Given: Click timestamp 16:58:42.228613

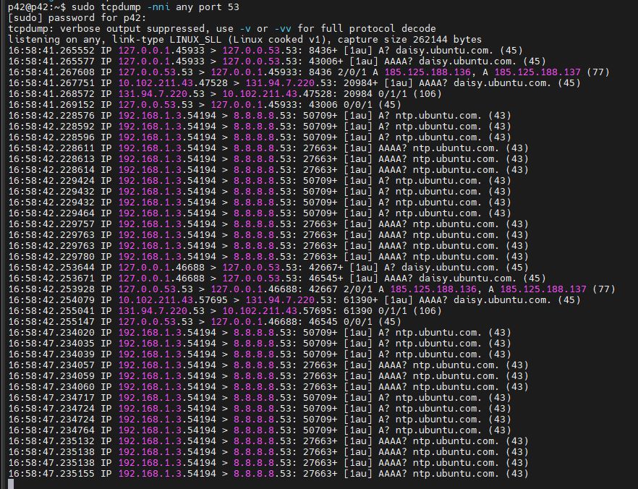Looking at the screenshot, I should 51,159.
